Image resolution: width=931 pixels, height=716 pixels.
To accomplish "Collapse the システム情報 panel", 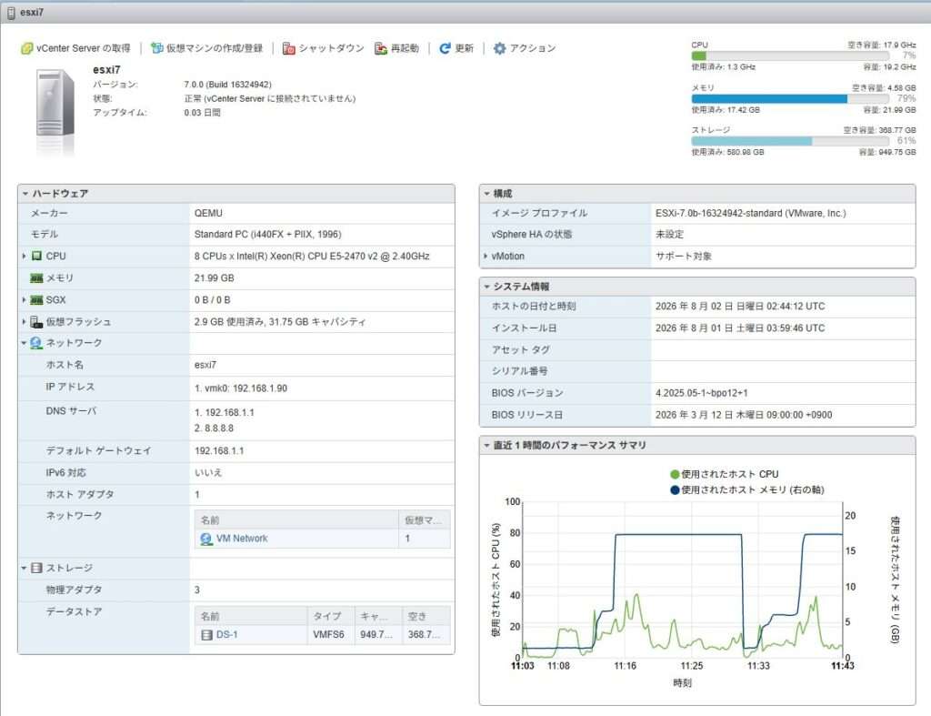I will [487, 287].
